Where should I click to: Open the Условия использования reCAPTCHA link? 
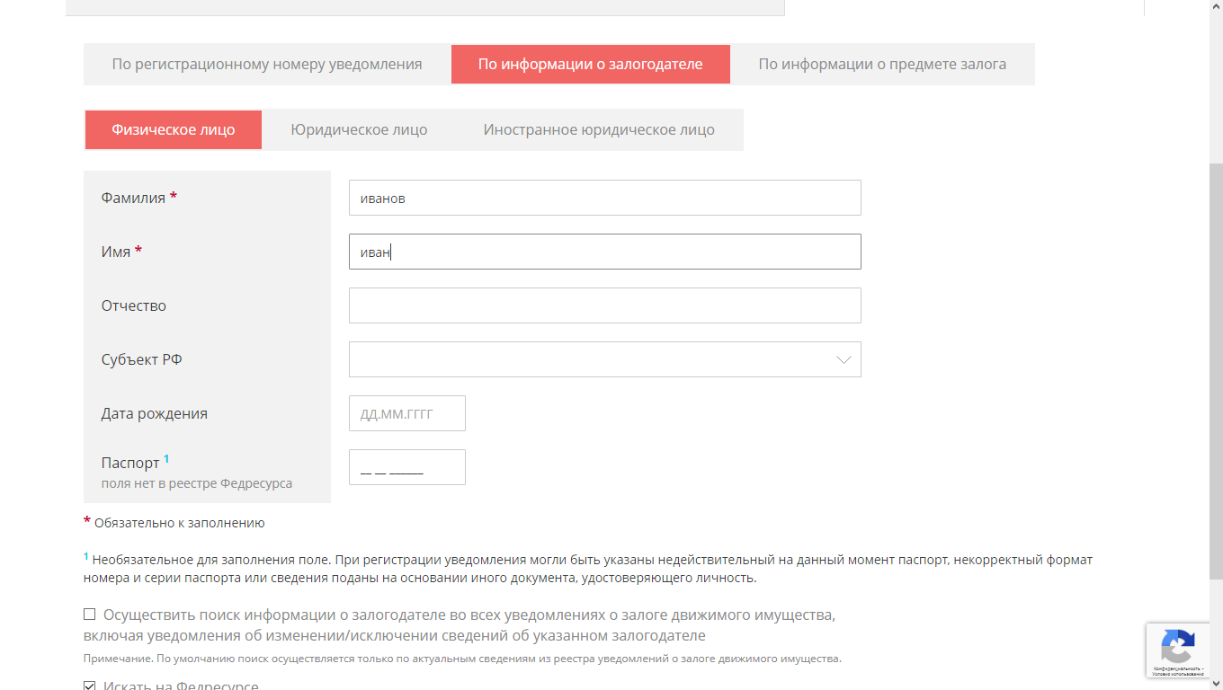[1178, 674]
